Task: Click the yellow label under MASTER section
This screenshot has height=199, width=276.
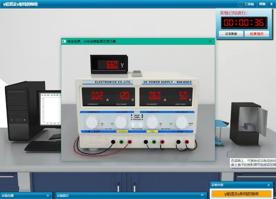Action: click(x=152, y=132)
